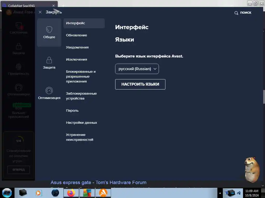Click the НАСТРОИТЬ ЯЗЫКИ button
This screenshot has height=198, width=265.
pyautogui.click(x=140, y=84)
